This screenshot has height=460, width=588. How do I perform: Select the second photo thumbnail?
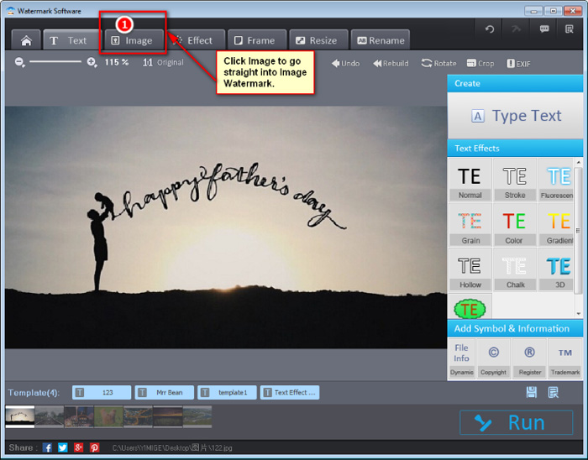(x=50, y=416)
